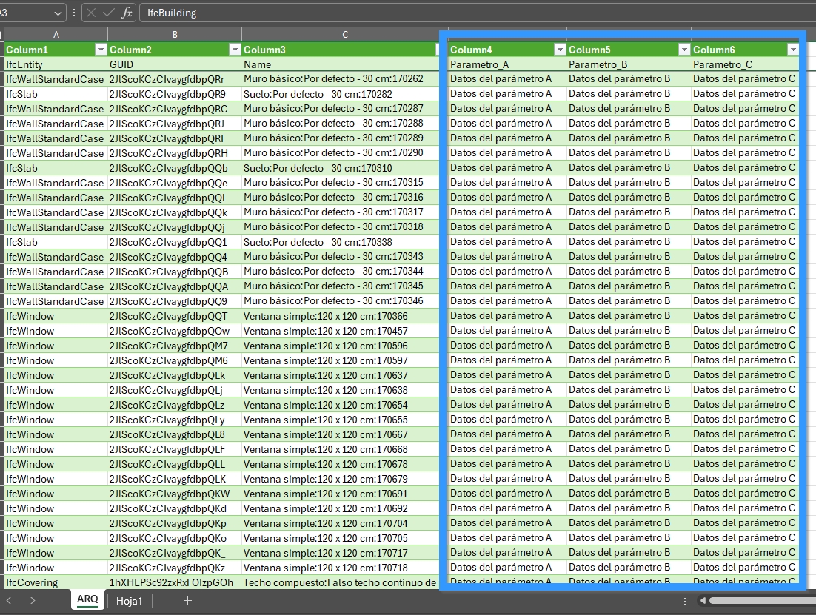The height and width of the screenshot is (615, 816).
Task: Click the sheet tab bar options dots
Action: point(684,601)
